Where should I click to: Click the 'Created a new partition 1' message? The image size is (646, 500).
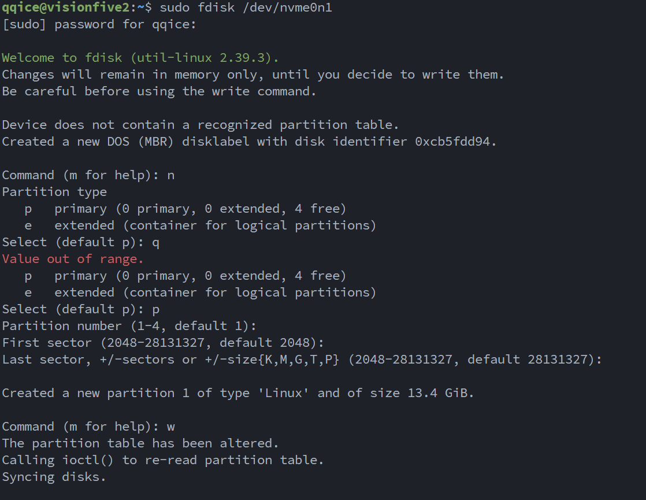[x=237, y=393]
